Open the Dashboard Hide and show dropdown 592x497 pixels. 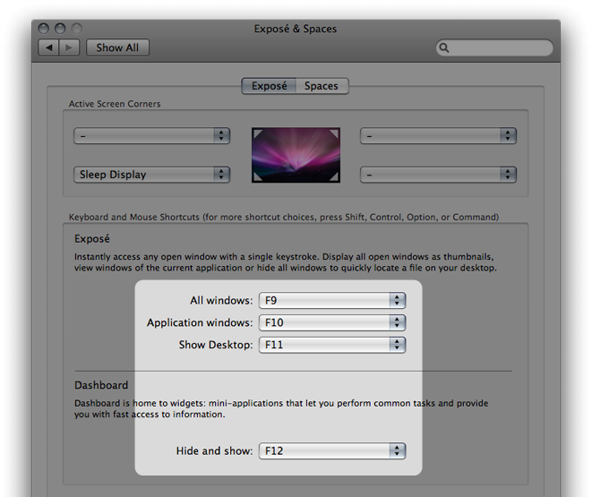[332, 451]
